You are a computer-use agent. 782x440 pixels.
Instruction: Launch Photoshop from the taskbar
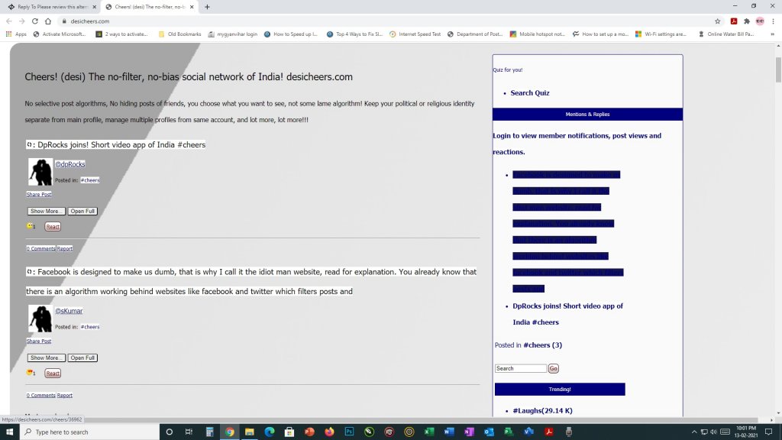(349, 432)
